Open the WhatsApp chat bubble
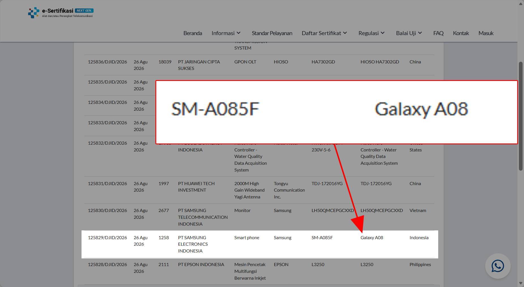 coord(498,266)
